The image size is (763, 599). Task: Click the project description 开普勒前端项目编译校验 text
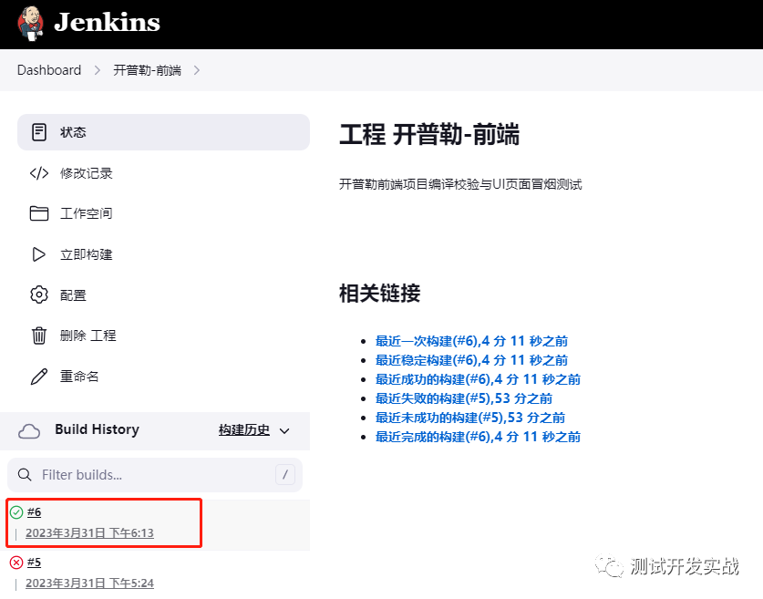pyautogui.click(x=460, y=184)
